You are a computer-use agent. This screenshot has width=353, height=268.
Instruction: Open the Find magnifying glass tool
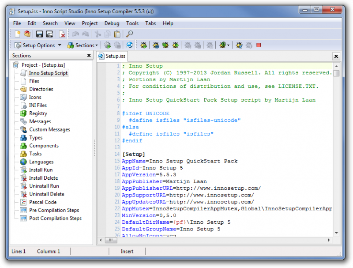pos(129,34)
